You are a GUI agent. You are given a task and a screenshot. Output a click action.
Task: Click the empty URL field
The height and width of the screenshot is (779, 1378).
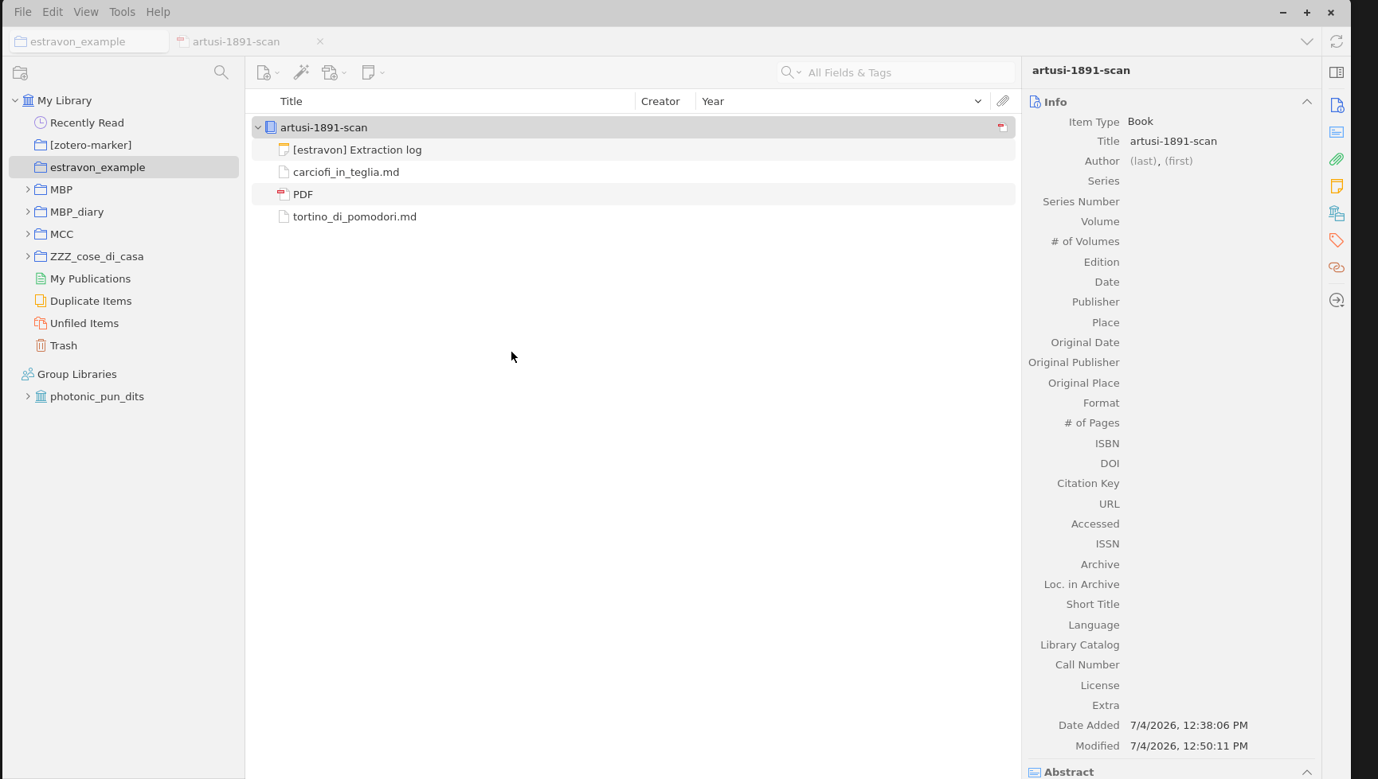coord(1221,504)
